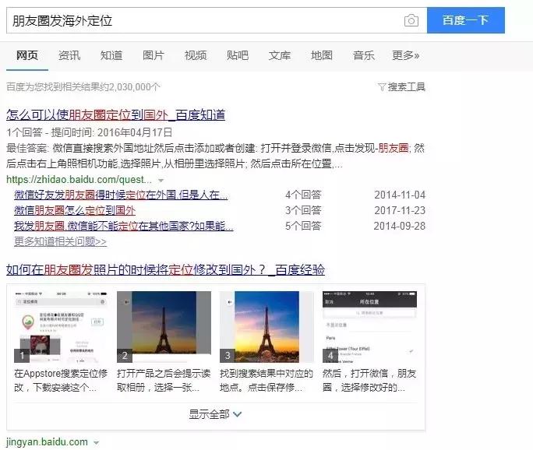The height and width of the screenshot is (450, 533).
Task: Open step 4 所在位置 screenshot thumbnail
Action: coord(370,327)
